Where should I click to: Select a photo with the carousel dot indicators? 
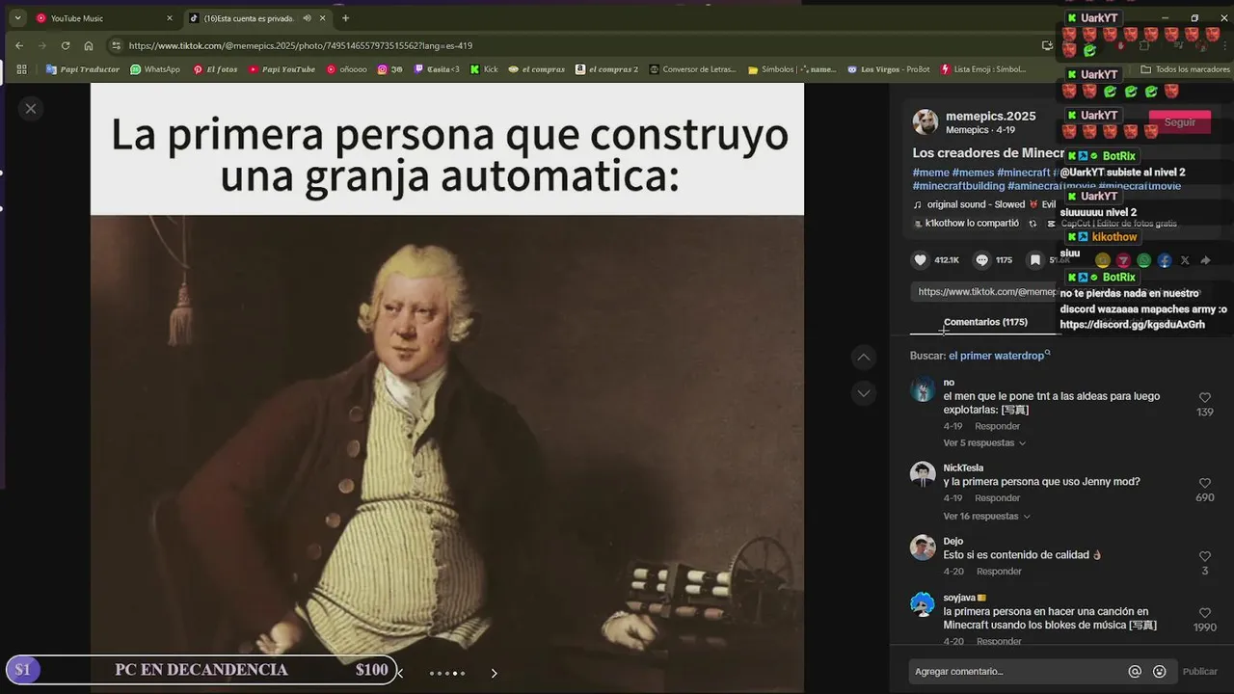point(446,673)
